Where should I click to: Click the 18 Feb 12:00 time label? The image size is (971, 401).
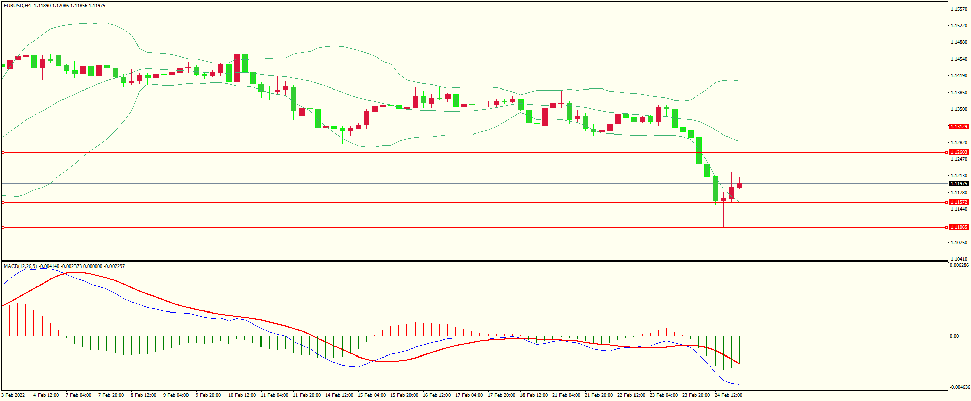tap(534, 395)
